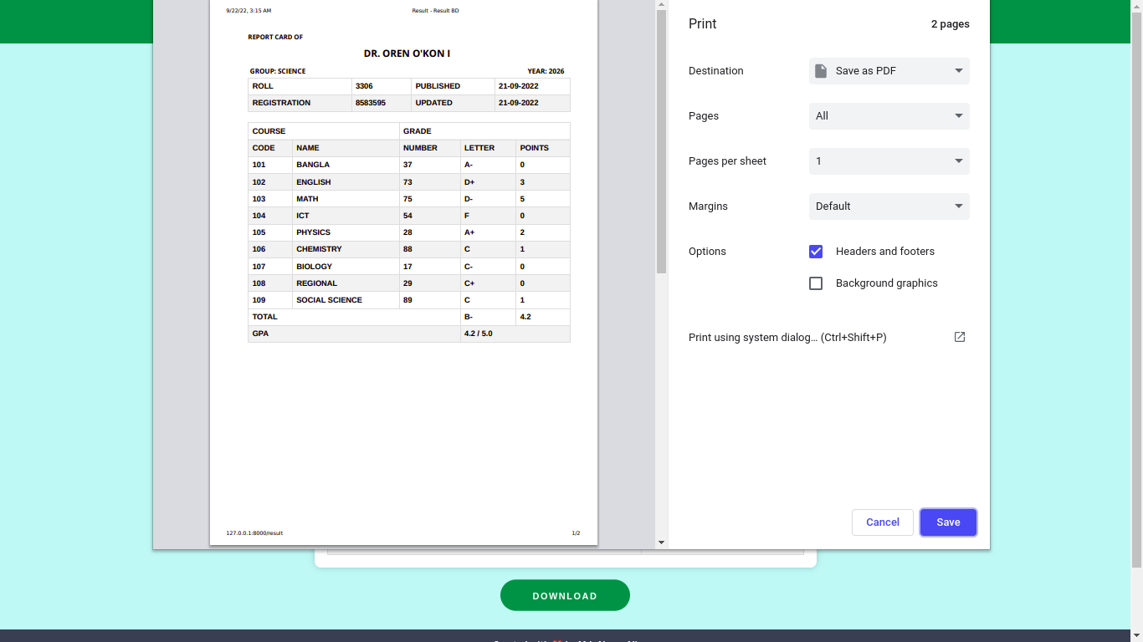This screenshot has width=1143, height=642.
Task: Click the MATH course name
Action: pyautogui.click(x=307, y=199)
